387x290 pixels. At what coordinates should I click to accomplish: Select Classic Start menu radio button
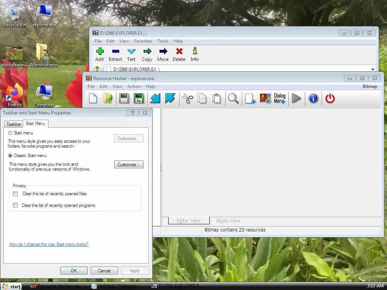[x=10, y=156]
